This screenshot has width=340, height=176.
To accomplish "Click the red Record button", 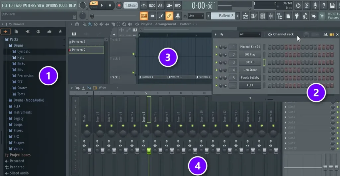I will [x=119, y=5].
